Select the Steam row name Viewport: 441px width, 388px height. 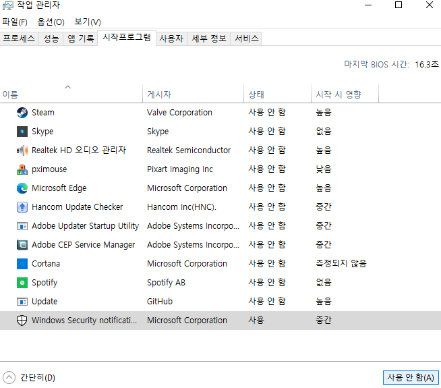click(42, 113)
